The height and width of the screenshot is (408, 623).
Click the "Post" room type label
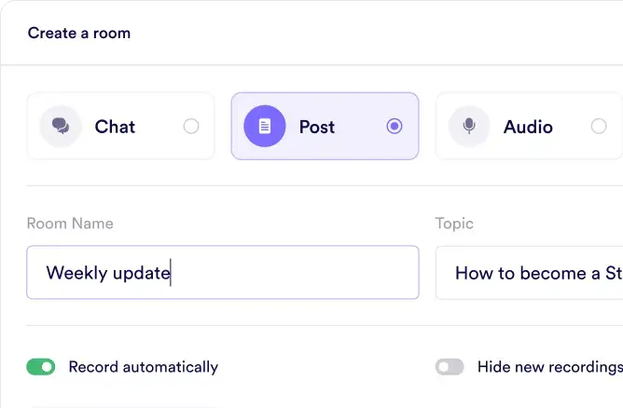[x=317, y=127]
